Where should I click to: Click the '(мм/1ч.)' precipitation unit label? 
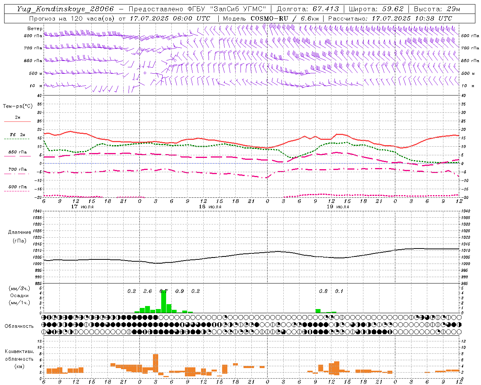19,303
